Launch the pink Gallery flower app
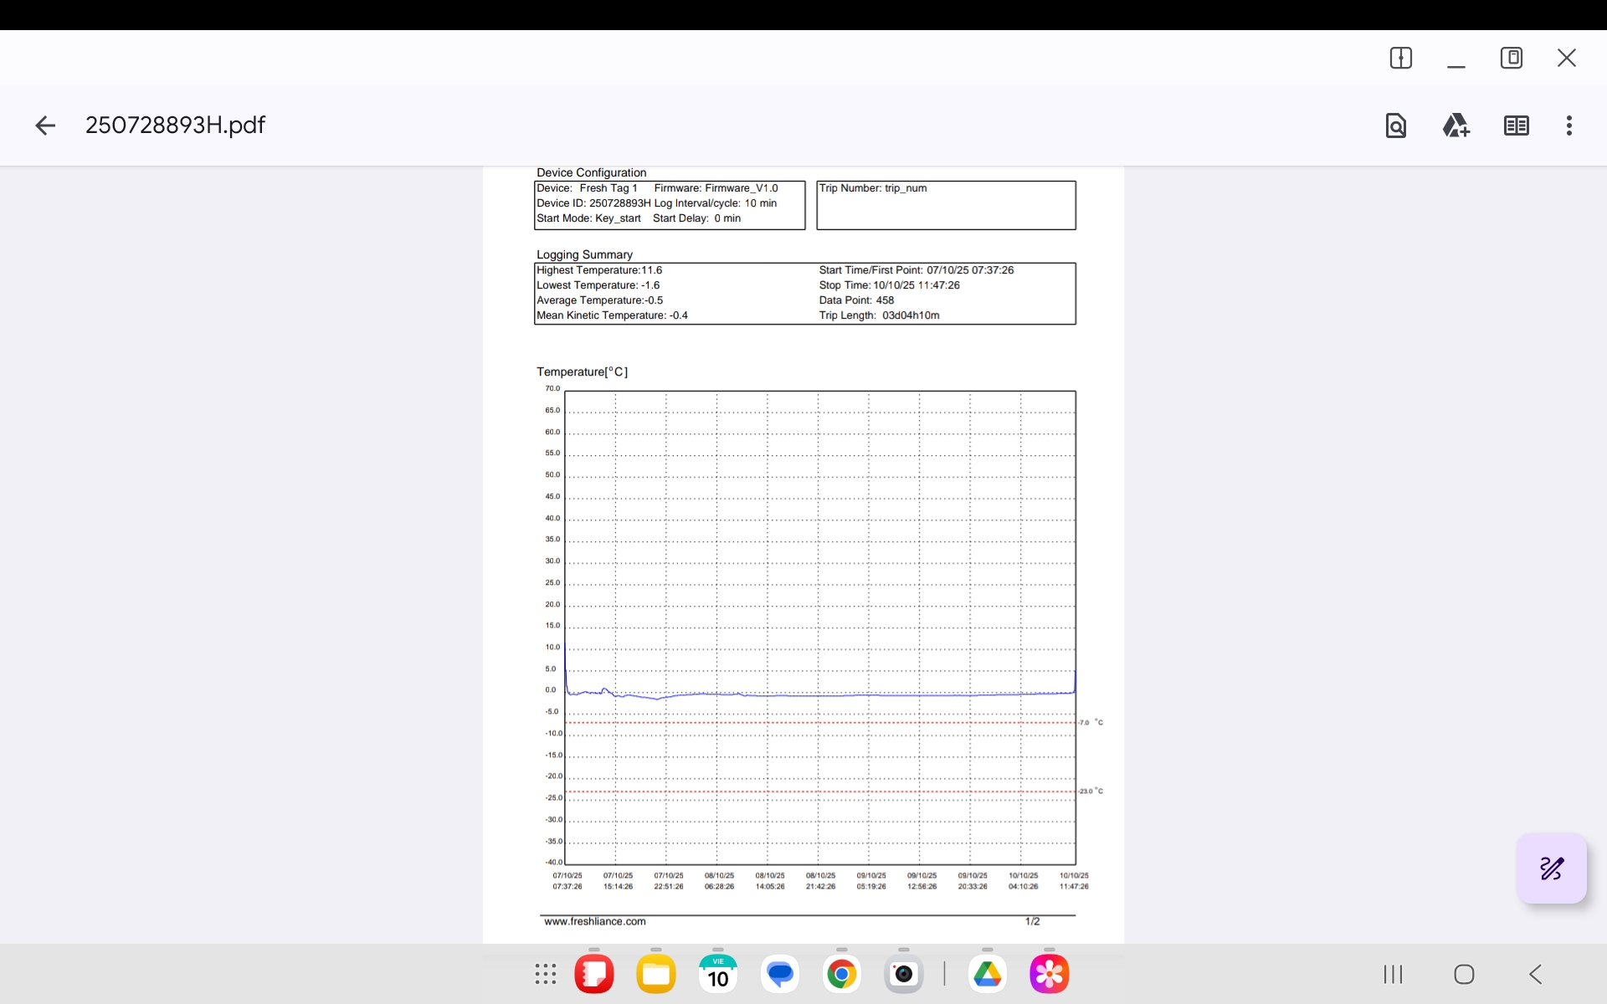 click(x=1050, y=974)
